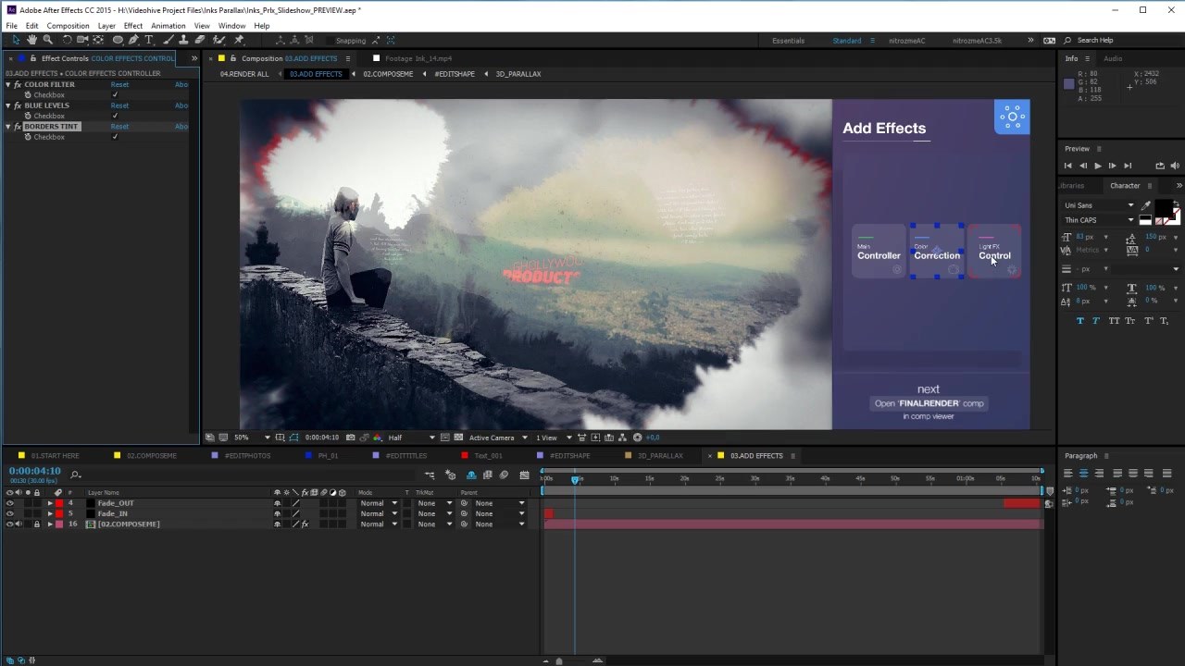Image resolution: width=1185 pixels, height=666 pixels.
Task: Select the Eraser tool
Action: click(199, 40)
